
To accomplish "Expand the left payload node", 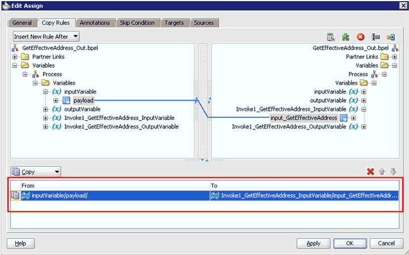I will point(56,101).
